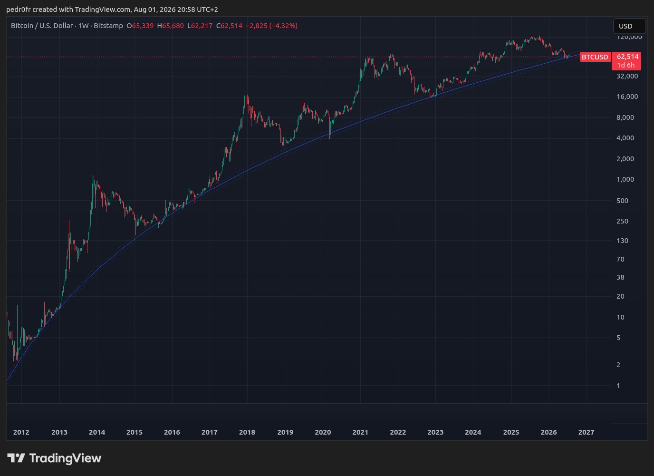This screenshot has width=654, height=476.
Task: Select the 1W interval label in the legend
Action: click(x=84, y=26)
